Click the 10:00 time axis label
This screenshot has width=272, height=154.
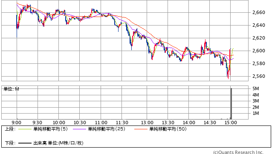59,123
